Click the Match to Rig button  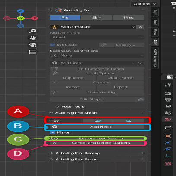pos(97,93)
